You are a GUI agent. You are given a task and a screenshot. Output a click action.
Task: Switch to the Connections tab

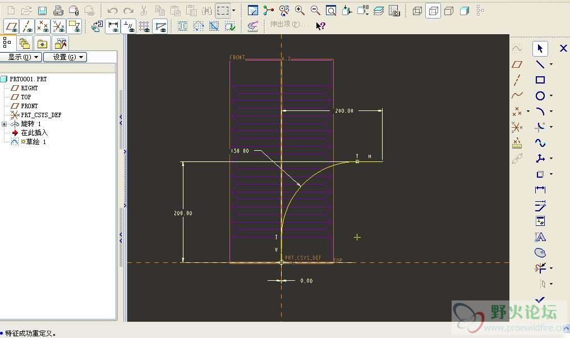(60, 44)
